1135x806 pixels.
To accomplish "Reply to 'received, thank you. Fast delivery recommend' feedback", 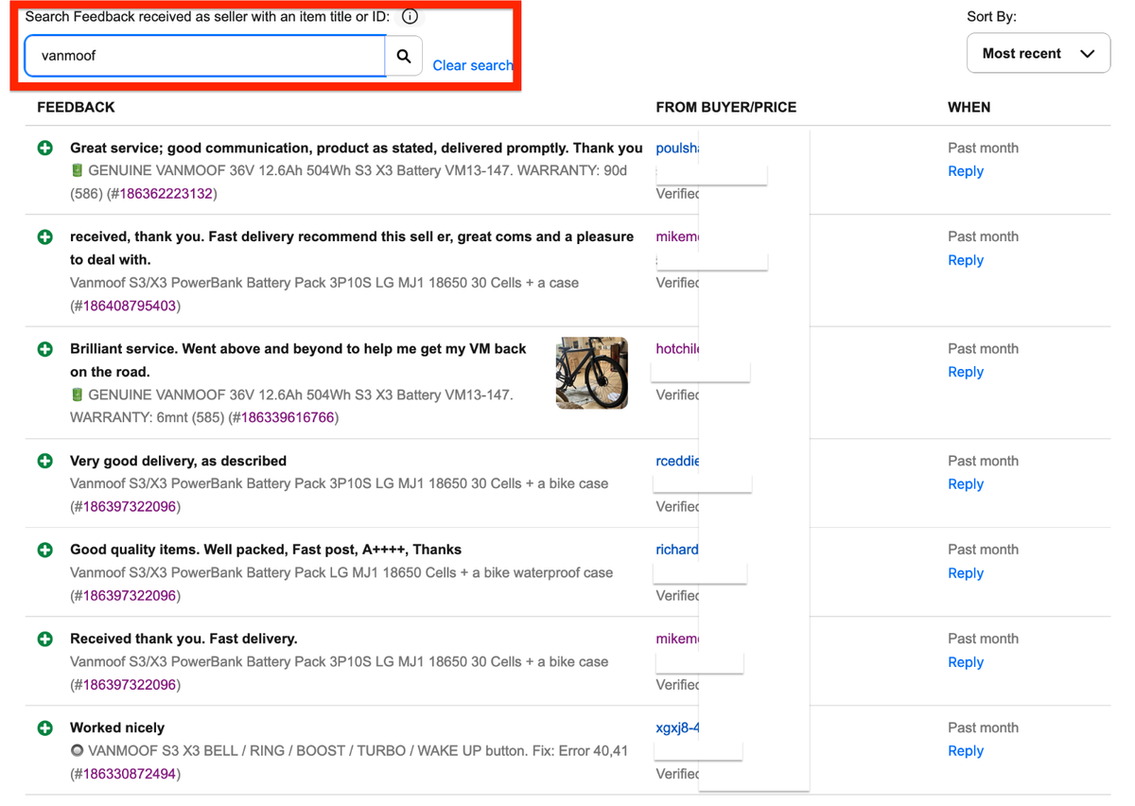I will pos(966,260).
